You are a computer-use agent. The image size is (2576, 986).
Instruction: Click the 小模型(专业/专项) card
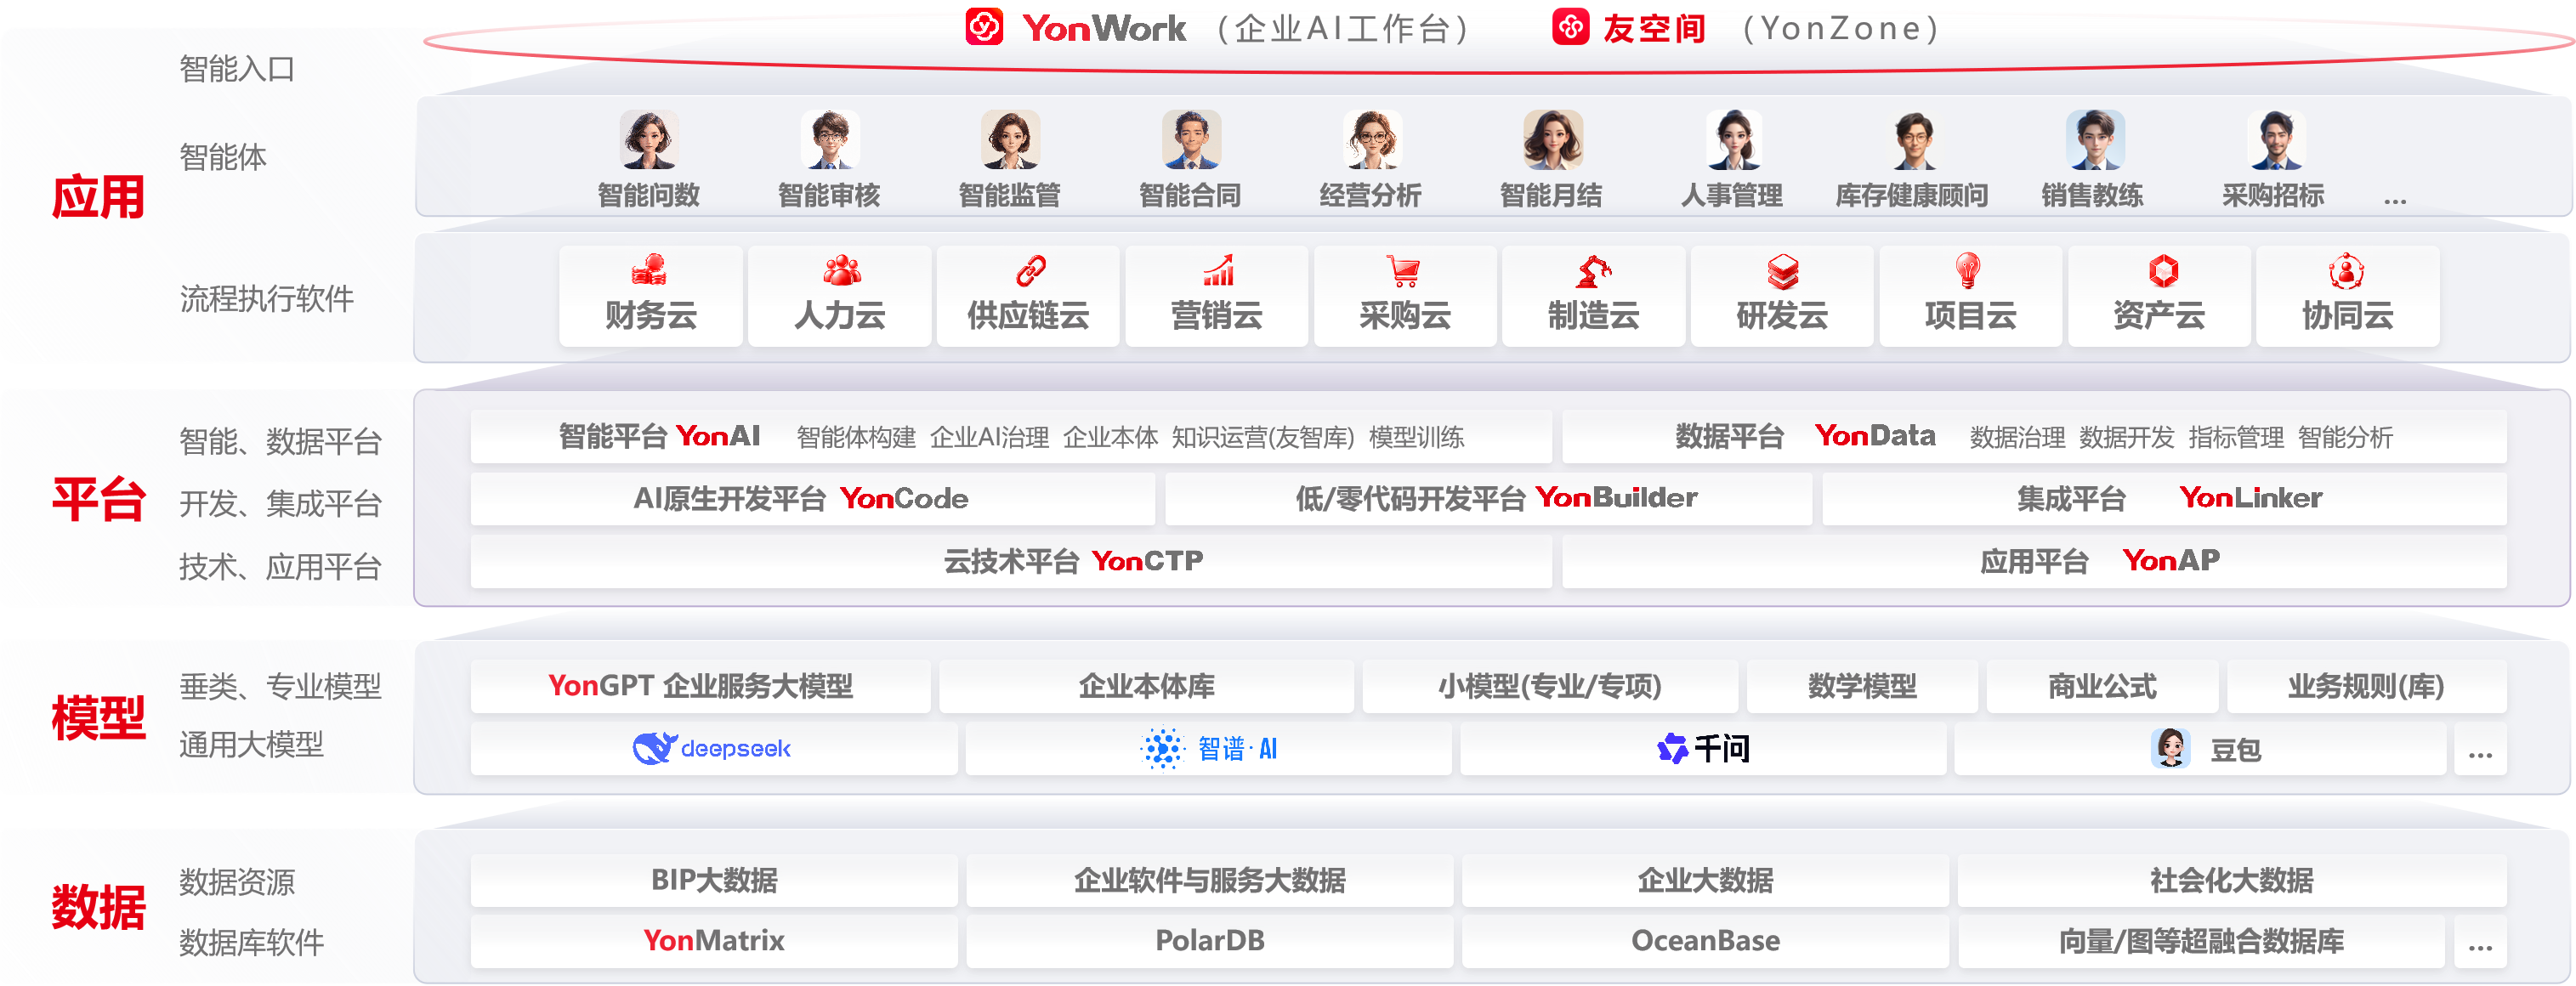(1550, 686)
